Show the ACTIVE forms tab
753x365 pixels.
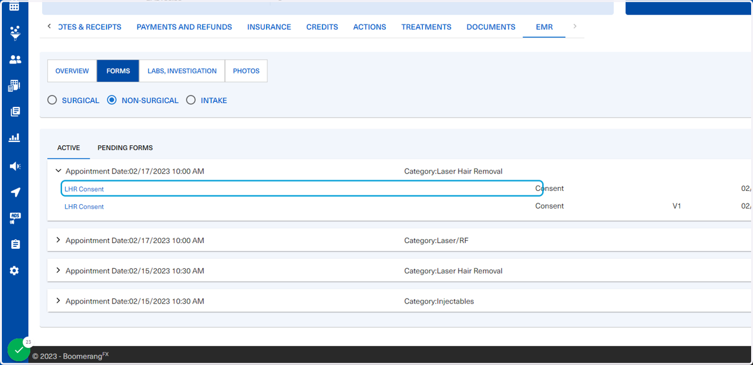[68, 148]
